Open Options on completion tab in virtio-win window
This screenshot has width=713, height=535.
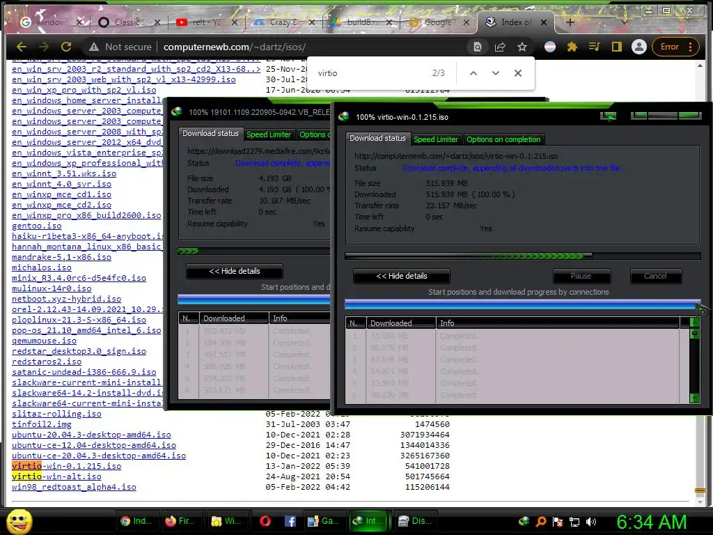coord(503,139)
